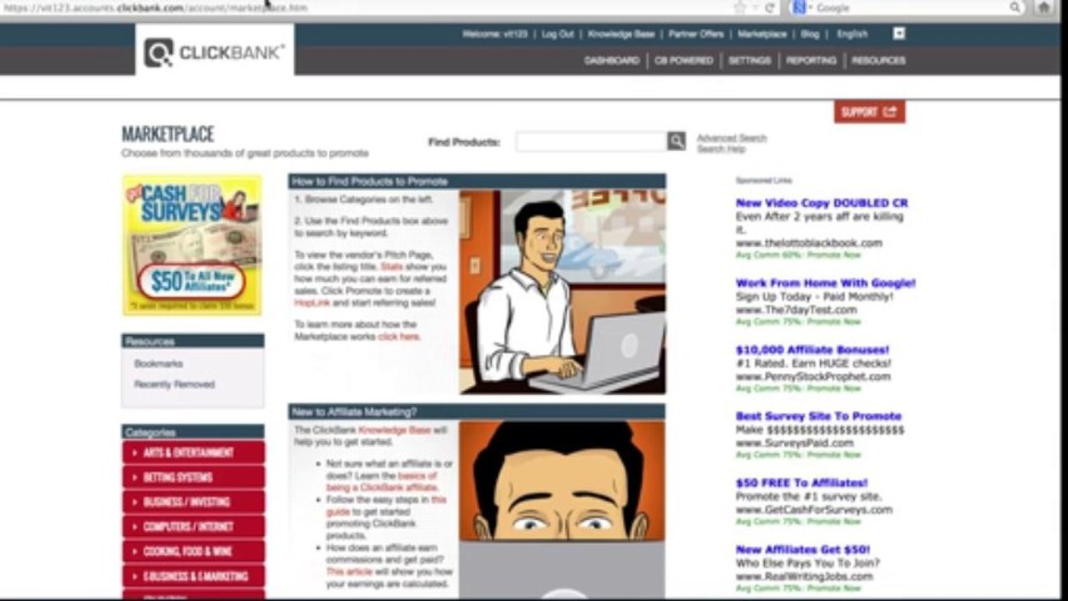Open the Blog link

click(x=810, y=34)
